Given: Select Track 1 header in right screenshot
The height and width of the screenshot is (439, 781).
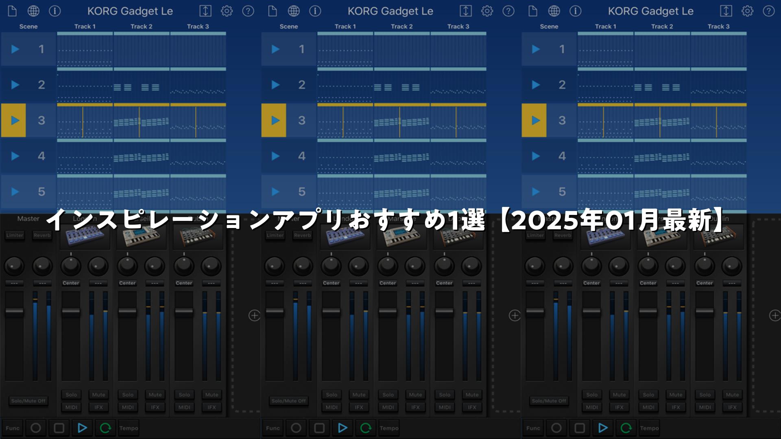Looking at the screenshot, I should tap(606, 26).
